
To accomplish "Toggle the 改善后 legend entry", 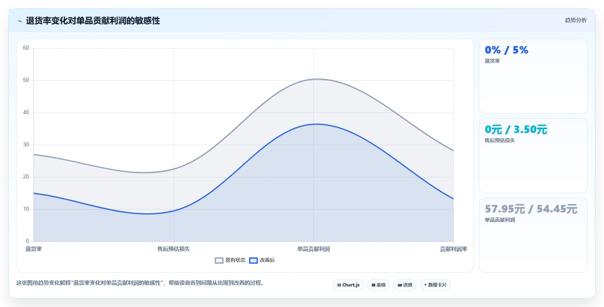I will (262, 260).
